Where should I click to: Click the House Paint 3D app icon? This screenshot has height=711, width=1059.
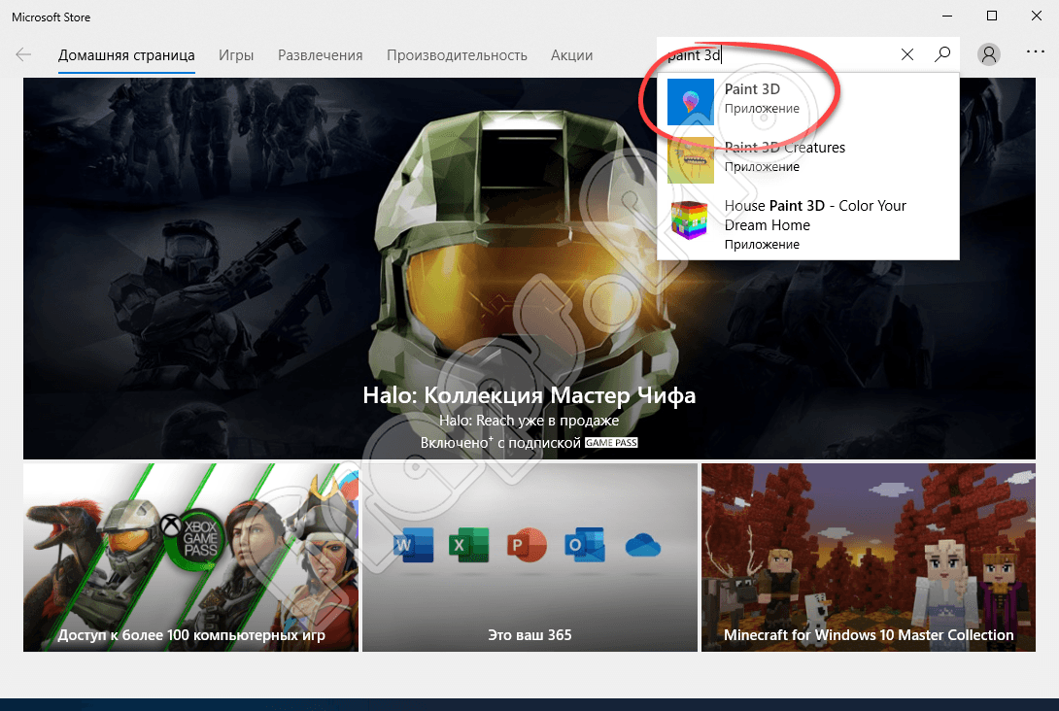tap(691, 219)
